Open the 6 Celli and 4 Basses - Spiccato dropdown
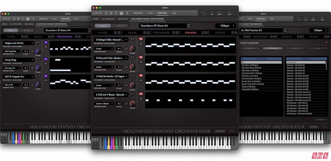Viewport: 331px width, 161px height. (x=111, y=94)
